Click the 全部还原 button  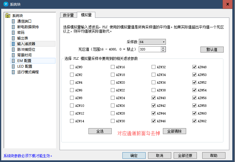coord(185,155)
